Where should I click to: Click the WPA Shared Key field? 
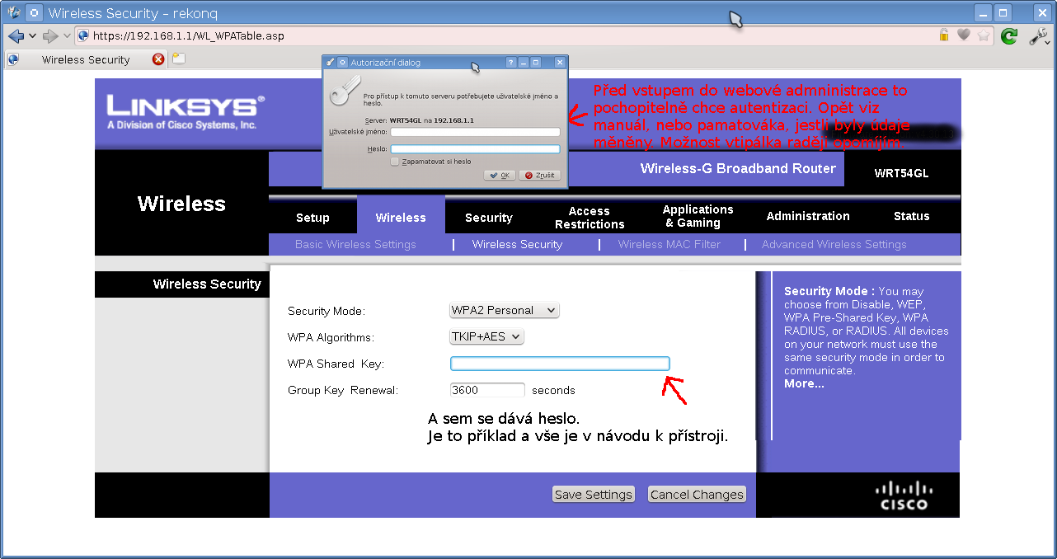click(560, 364)
